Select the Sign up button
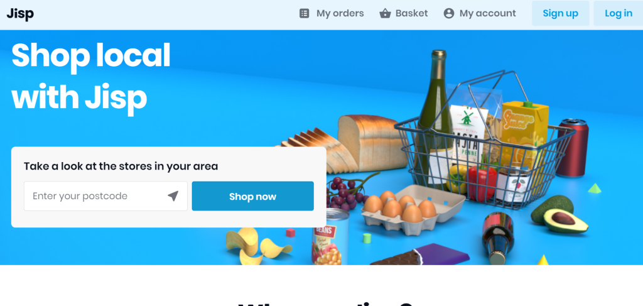The height and width of the screenshot is (306, 643). (561, 14)
